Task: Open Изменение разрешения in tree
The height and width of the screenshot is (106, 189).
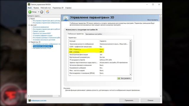Action: [x=41, y=27]
